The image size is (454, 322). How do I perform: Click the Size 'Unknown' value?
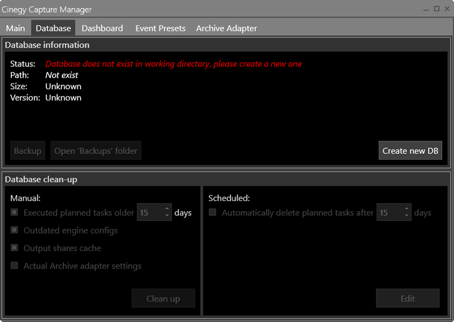tap(64, 86)
